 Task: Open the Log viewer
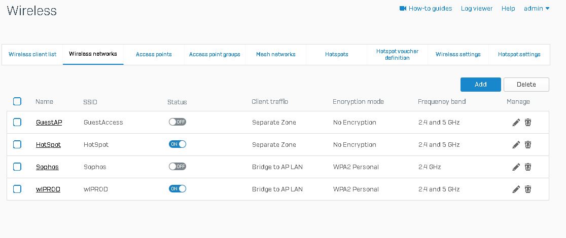click(477, 9)
